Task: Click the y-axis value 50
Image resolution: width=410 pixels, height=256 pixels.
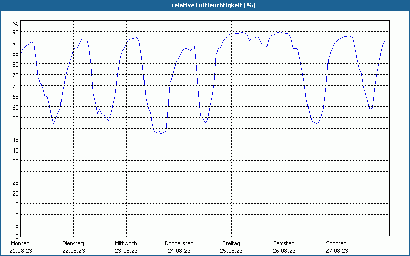Action: tap(16, 129)
